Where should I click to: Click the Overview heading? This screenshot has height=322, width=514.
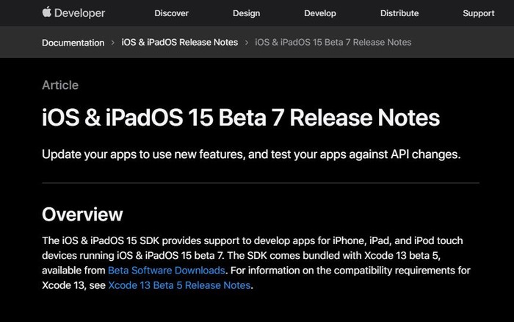point(82,215)
